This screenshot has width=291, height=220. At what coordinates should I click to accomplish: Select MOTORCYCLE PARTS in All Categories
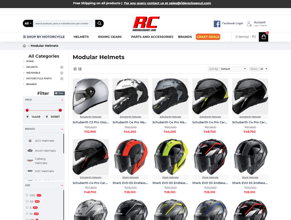[x=39, y=78]
